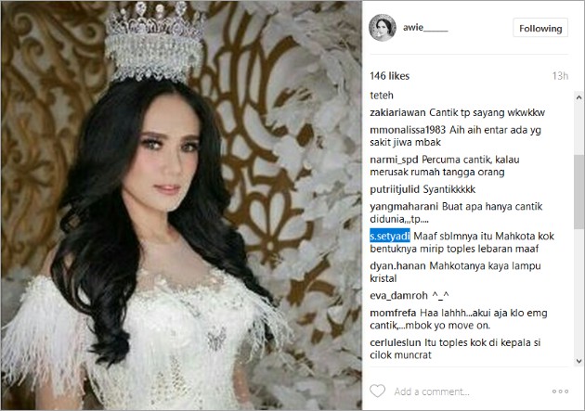Open dyan.hanan's profile
585x411 pixels.
pyautogui.click(x=397, y=265)
